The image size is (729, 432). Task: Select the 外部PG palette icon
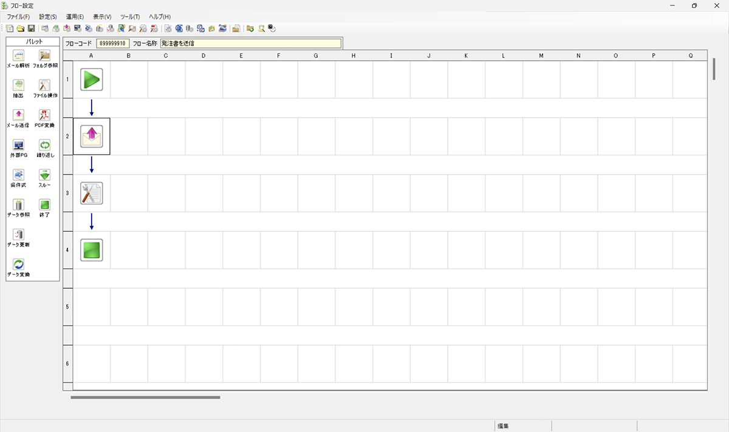tap(18, 145)
